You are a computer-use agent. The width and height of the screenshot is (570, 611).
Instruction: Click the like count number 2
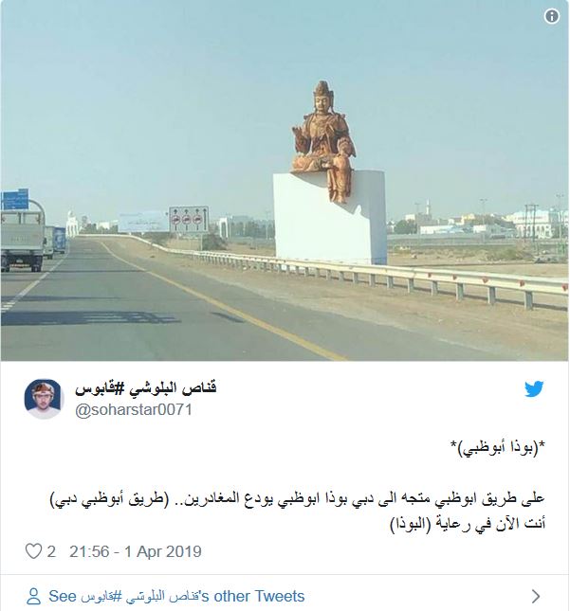[51, 551]
